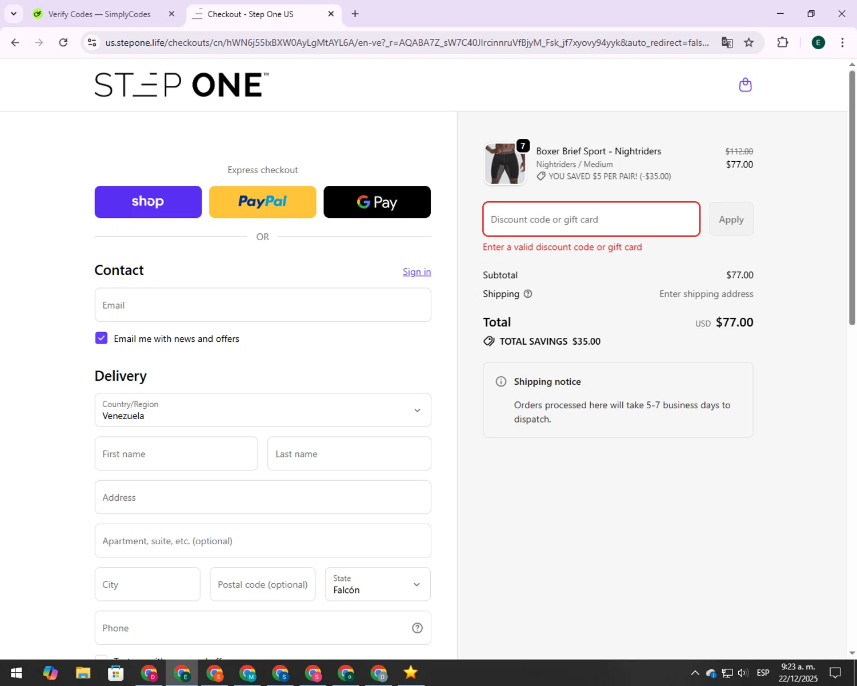Bookmark this page with the star icon

(748, 42)
